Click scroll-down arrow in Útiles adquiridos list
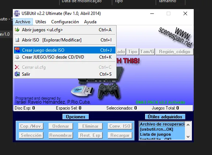This screenshot has width=212, height=155. 188,137
